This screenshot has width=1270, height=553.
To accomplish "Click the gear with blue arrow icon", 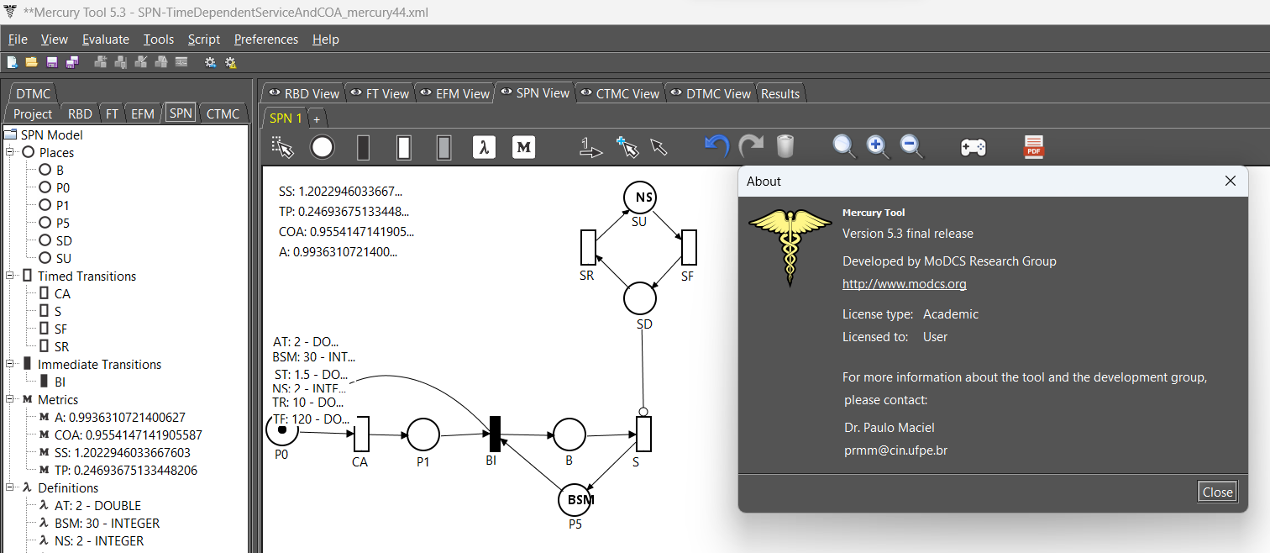I will tap(210, 62).
